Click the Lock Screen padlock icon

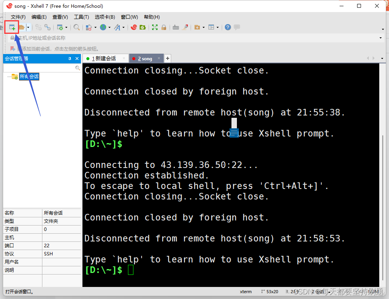(x=164, y=27)
